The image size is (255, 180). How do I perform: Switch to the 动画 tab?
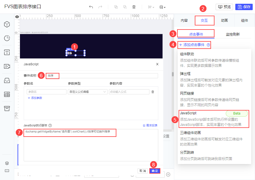point(224,21)
